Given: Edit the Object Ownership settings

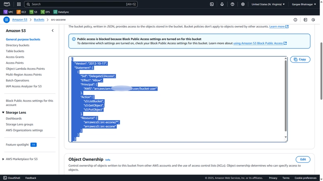Looking at the screenshot, I should [303, 159].
